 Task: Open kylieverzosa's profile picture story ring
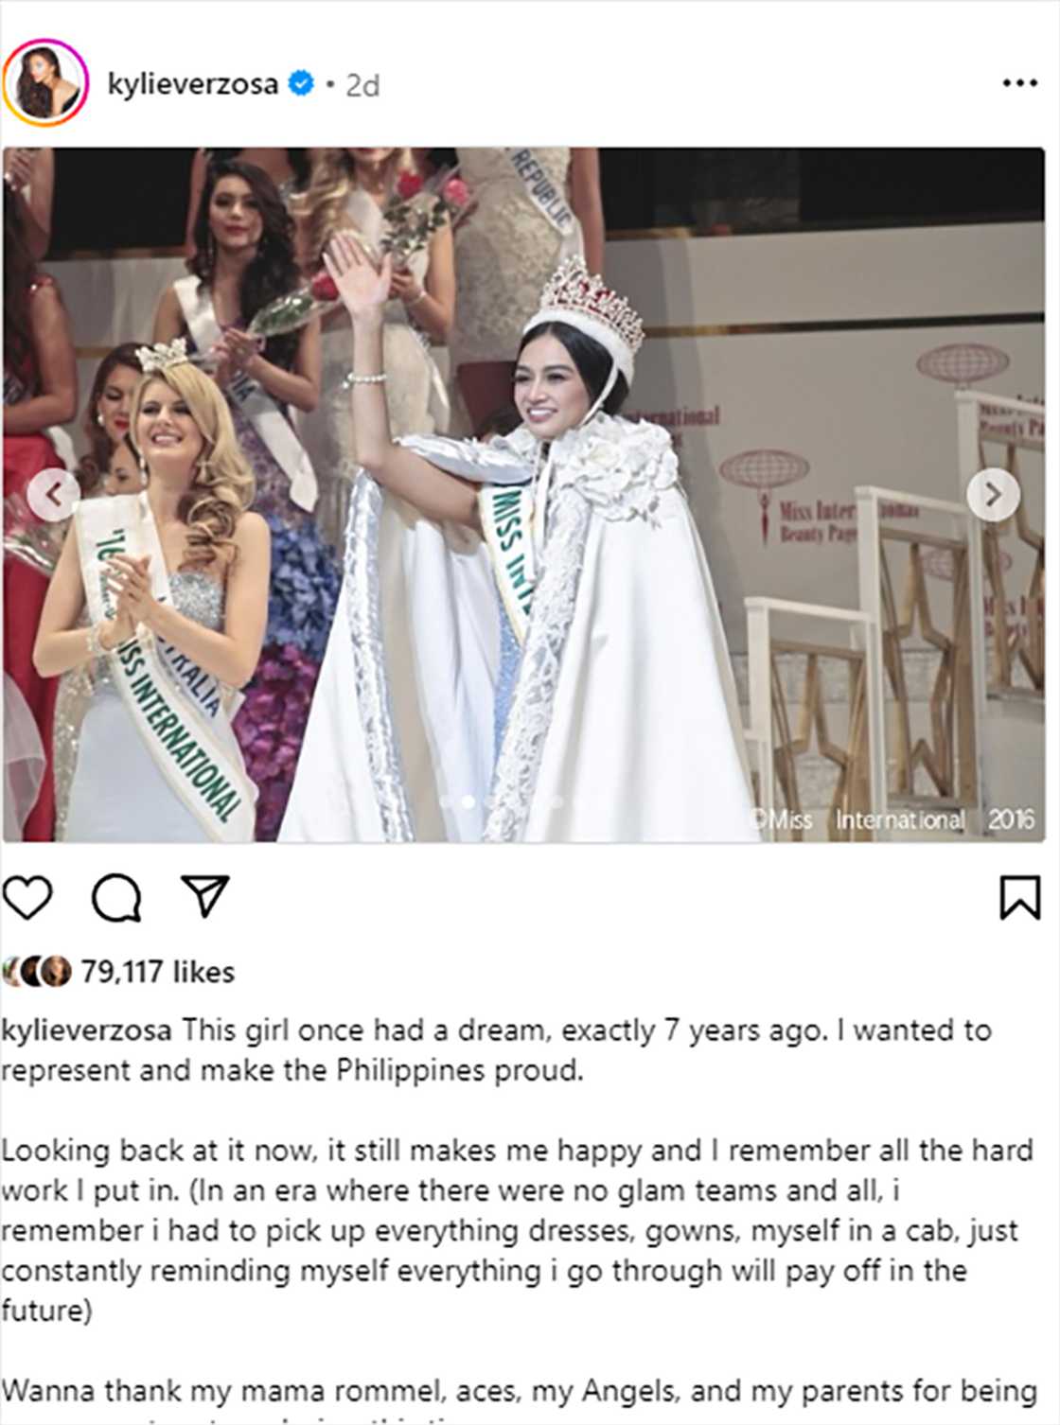(45, 83)
